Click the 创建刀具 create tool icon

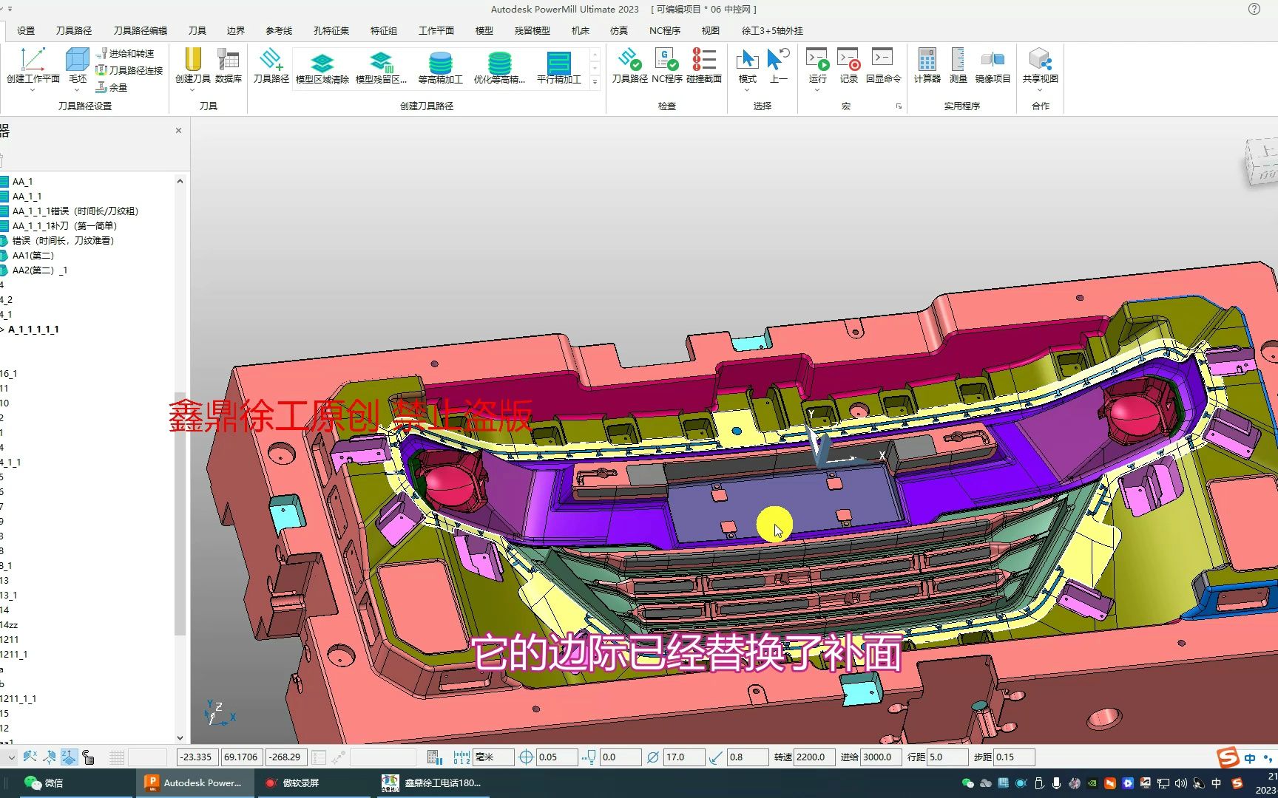click(x=192, y=59)
